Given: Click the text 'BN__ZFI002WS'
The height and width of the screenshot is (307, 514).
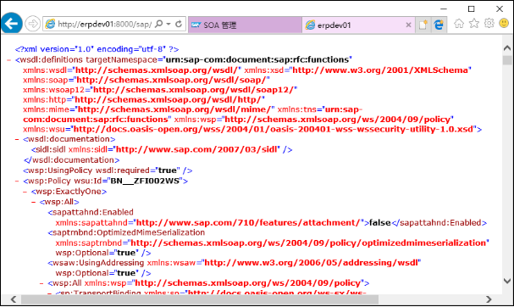Looking at the screenshot, I should 145,181.
